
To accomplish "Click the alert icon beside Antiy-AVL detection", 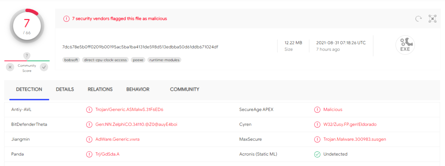I will (x=89, y=110).
